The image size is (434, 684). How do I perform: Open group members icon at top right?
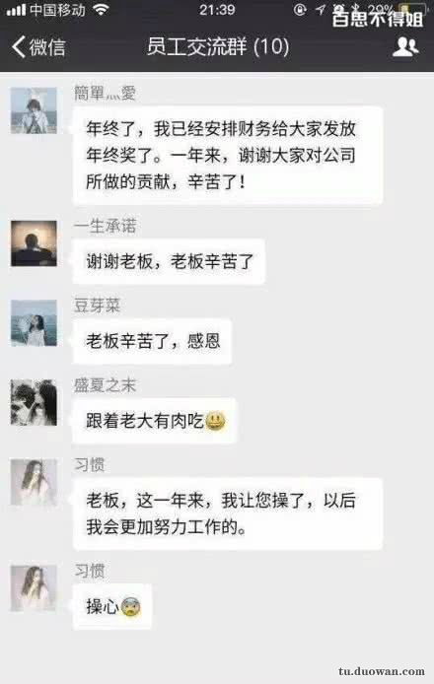click(x=405, y=46)
